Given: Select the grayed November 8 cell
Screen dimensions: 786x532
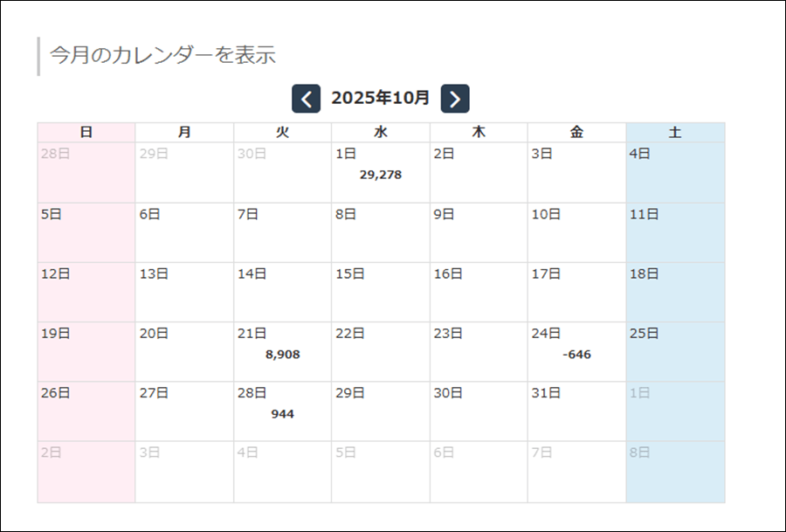Looking at the screenshot, I should click(x=675, y=472).
